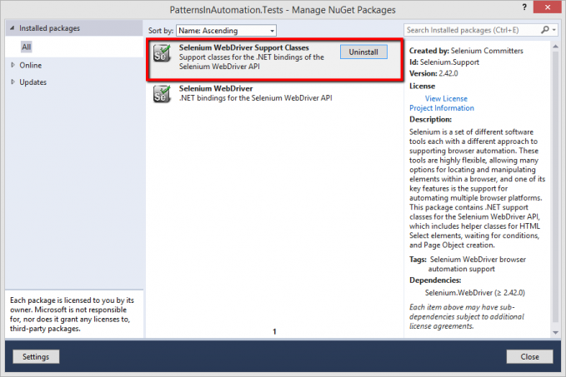Select the Updates category label
Image resolution: width=566 pixels, height=377 pixels.
coord(33,82)
